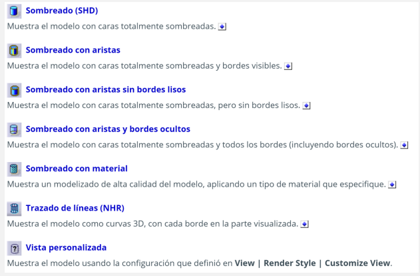Screen dimensions: 420x276
Task: Click the Vista personalizada question-mark icon
Action: point(13,247)
